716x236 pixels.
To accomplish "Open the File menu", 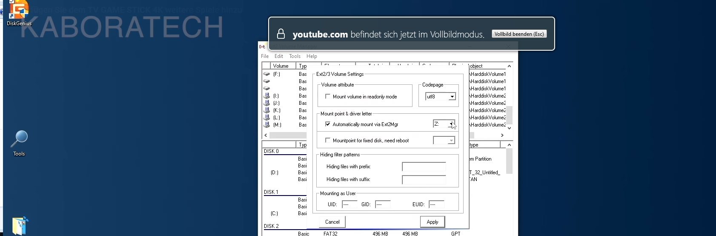I will (265, 56).
